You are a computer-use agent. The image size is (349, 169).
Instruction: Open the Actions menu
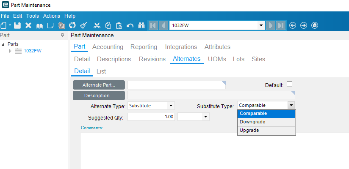[52, 16]
